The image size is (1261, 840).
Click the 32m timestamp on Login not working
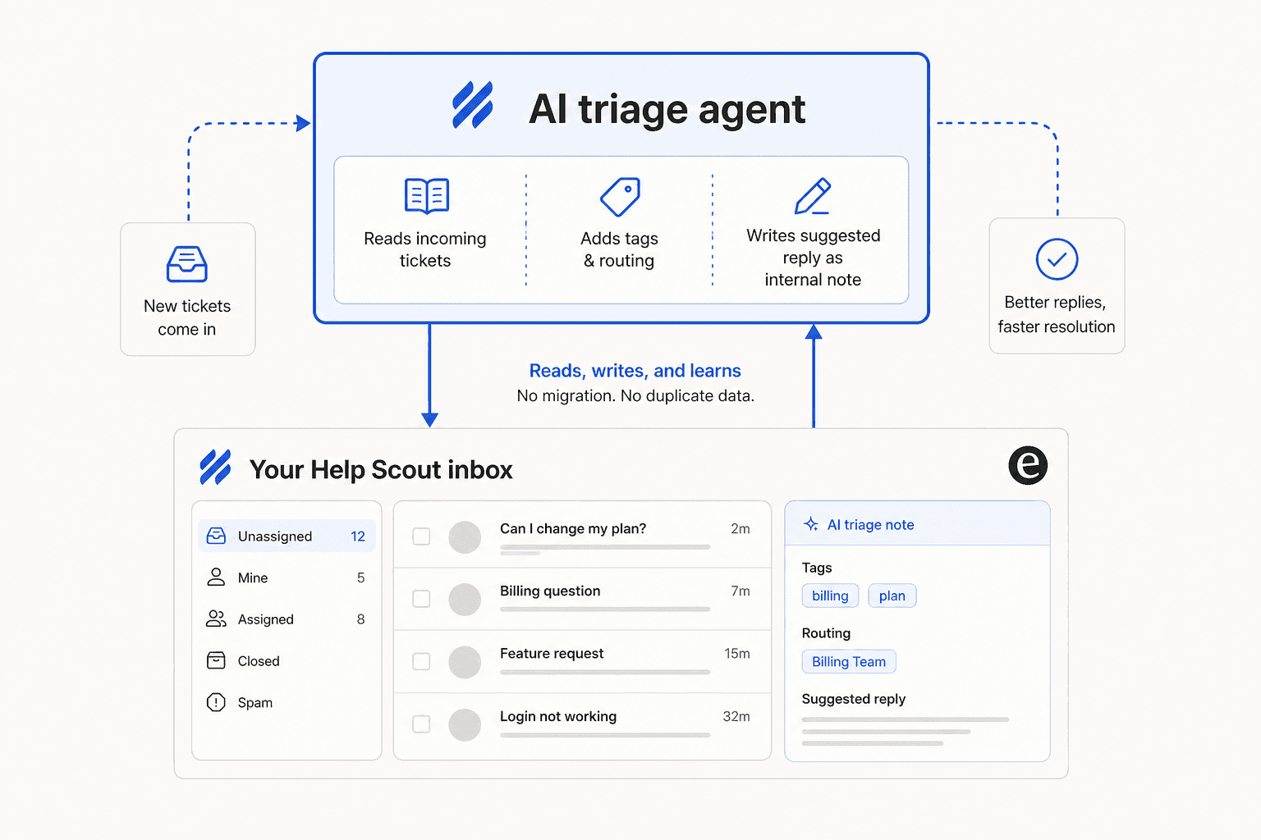tap(736, 716)
